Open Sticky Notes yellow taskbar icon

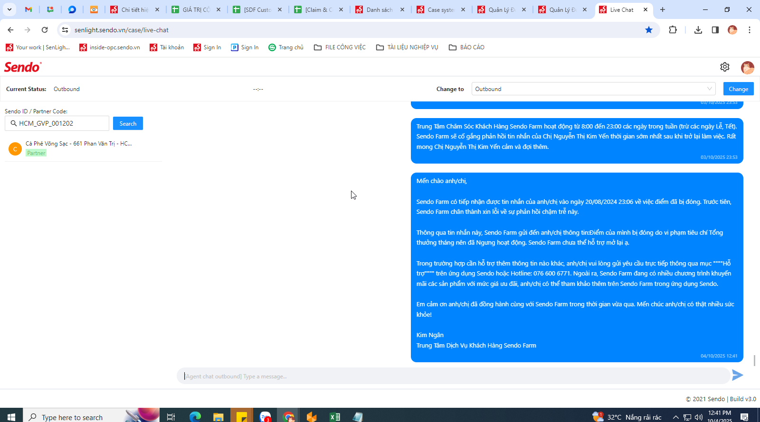(242, 417)
